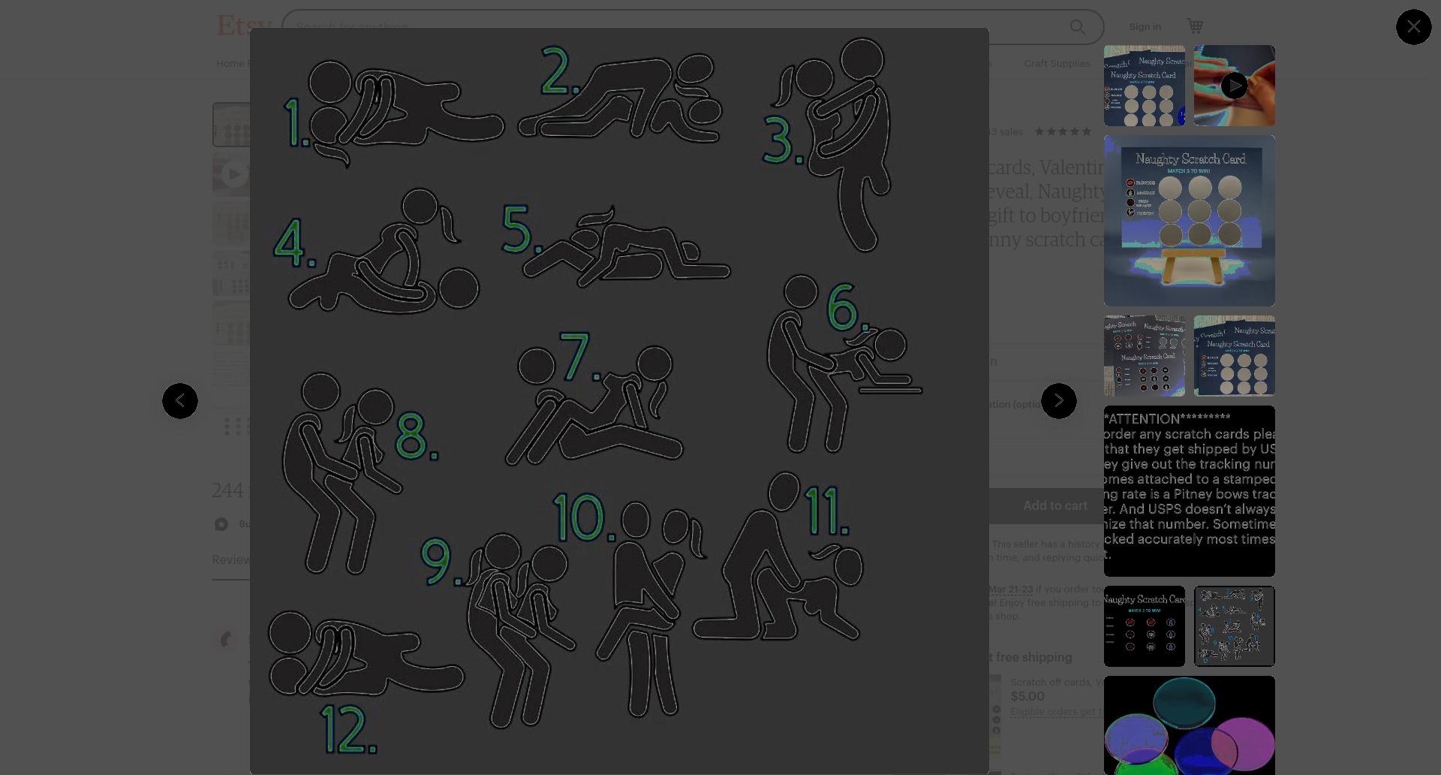Advance to the next image with right arrow
1441x775 pixels.
click(x=1058, y=401)
